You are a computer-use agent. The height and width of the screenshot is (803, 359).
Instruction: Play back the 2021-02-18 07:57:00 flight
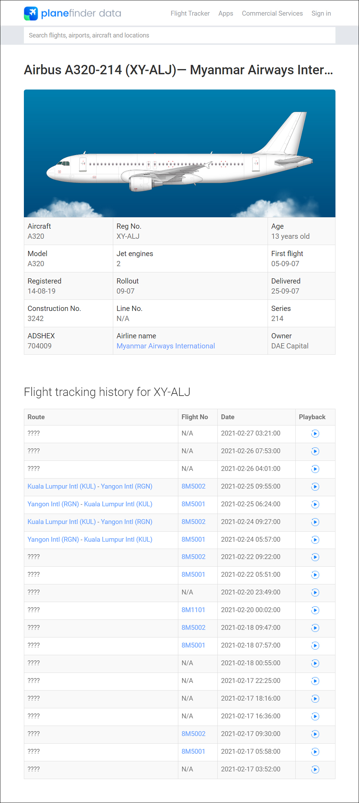coord(315,645)
